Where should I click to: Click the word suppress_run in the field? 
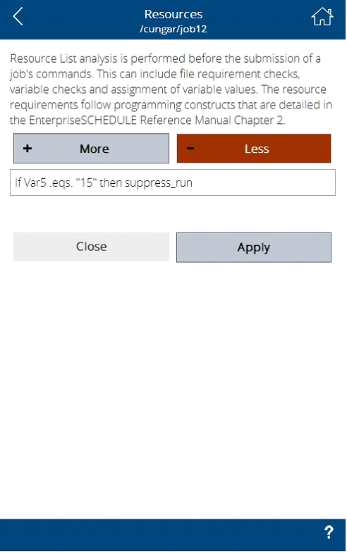[159, 183]
